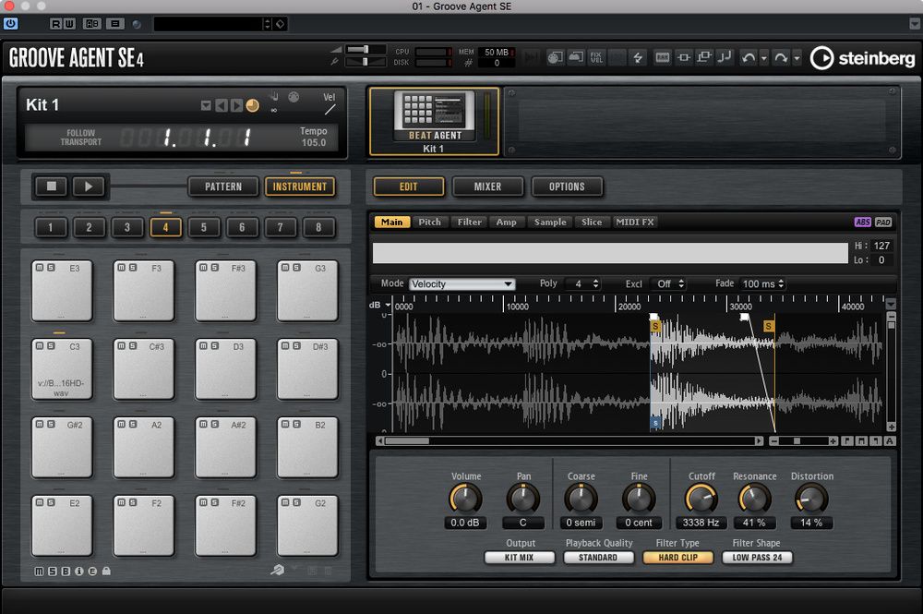923x614 pixels.
Task: Click the arrow icon below the pads on the right
Action: pyautogui.click(x=277, y=570)
